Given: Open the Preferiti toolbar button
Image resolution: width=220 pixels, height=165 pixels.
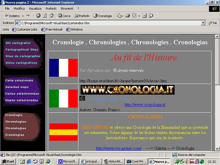Looking at the screenshot, I should (82, 16).
